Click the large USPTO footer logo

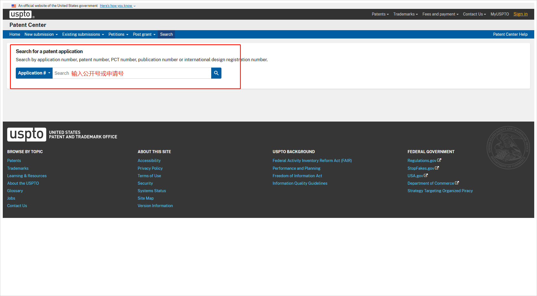pos(27,135)
